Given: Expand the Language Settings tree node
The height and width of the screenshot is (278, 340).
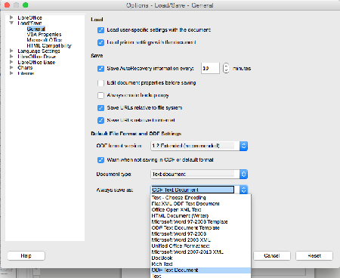Looking at the screenshot, I should pyautogui.click(x=11, y=51).
